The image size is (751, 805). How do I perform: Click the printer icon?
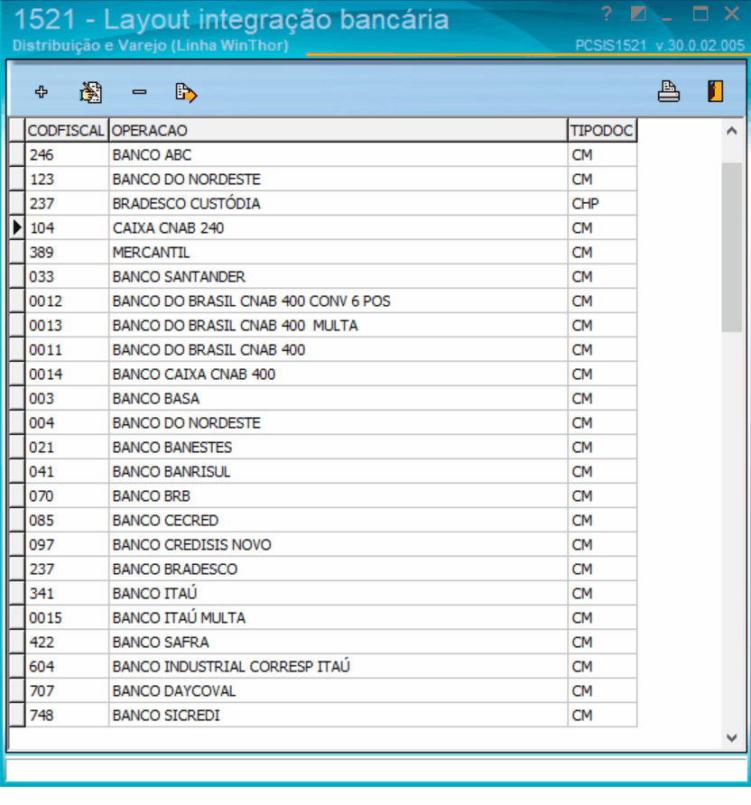tap(668, 91)
